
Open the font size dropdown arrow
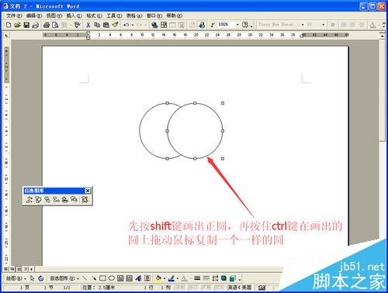coord(324,25)
